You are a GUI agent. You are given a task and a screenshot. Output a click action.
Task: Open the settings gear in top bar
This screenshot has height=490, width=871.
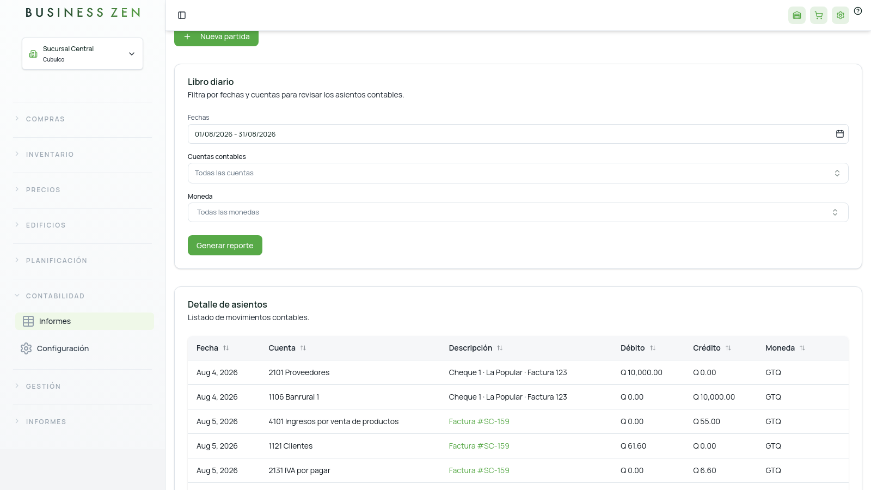pos(841,15)
